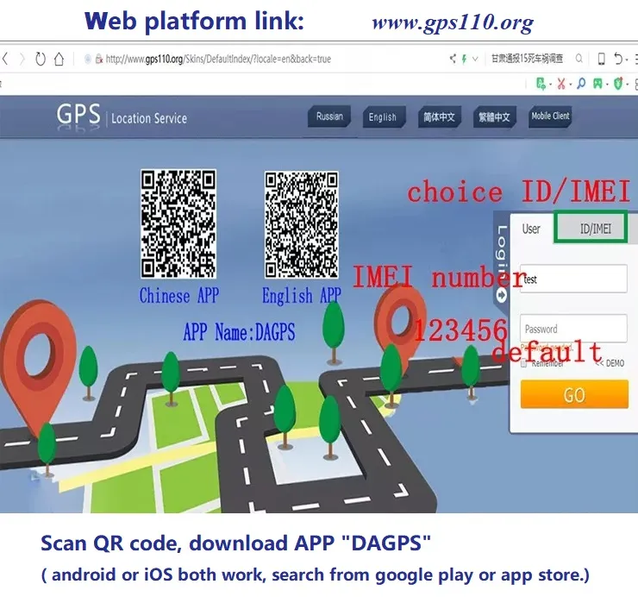Select the ID/IMEI login tab
The image size is (638, 603).
[x=591, y=227]
